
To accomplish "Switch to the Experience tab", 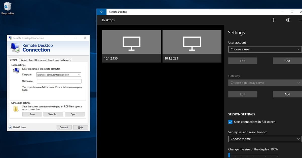I will point(53,60).
